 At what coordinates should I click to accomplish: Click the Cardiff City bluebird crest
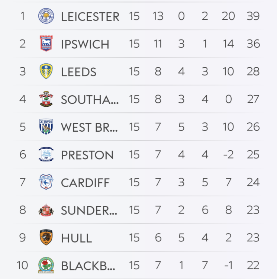[46, 182]
